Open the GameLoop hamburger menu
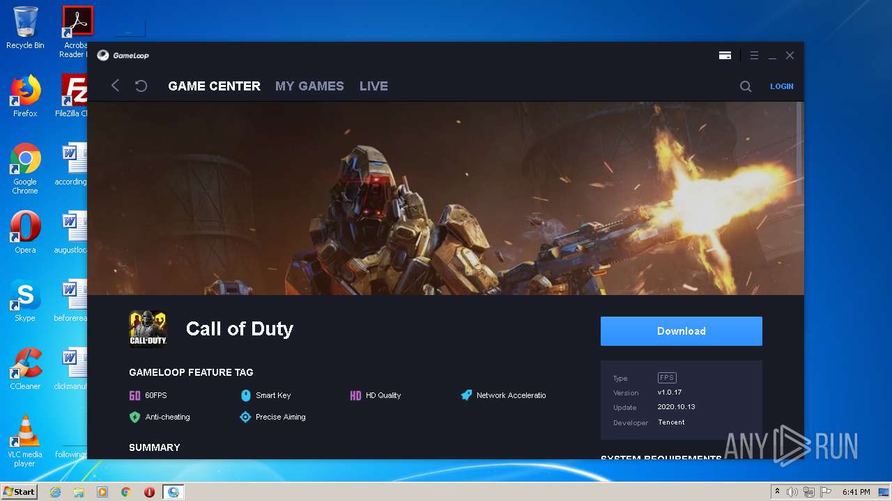Viewport: 892px width, 501px height. point(754,55)
